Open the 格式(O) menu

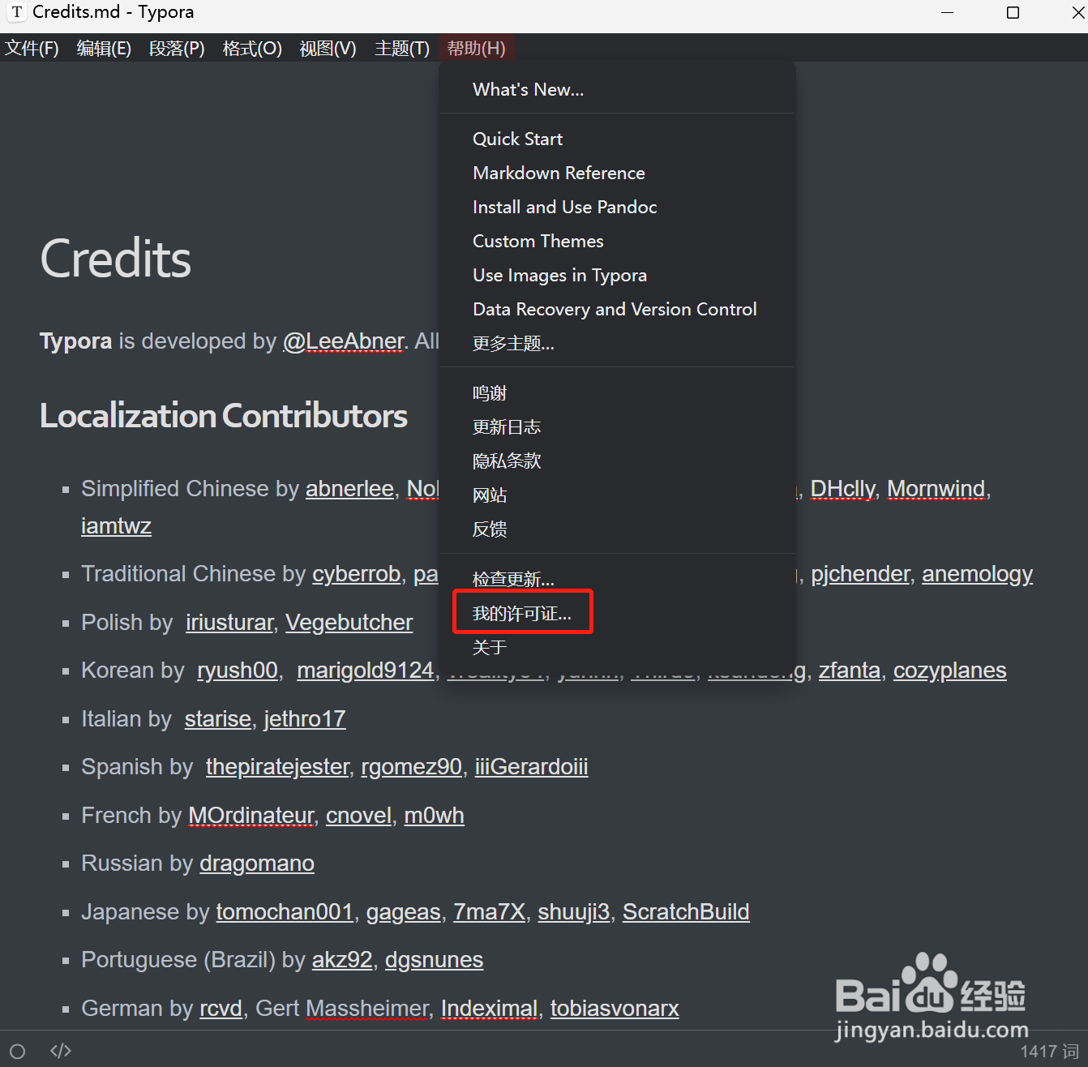click(252, 49)
